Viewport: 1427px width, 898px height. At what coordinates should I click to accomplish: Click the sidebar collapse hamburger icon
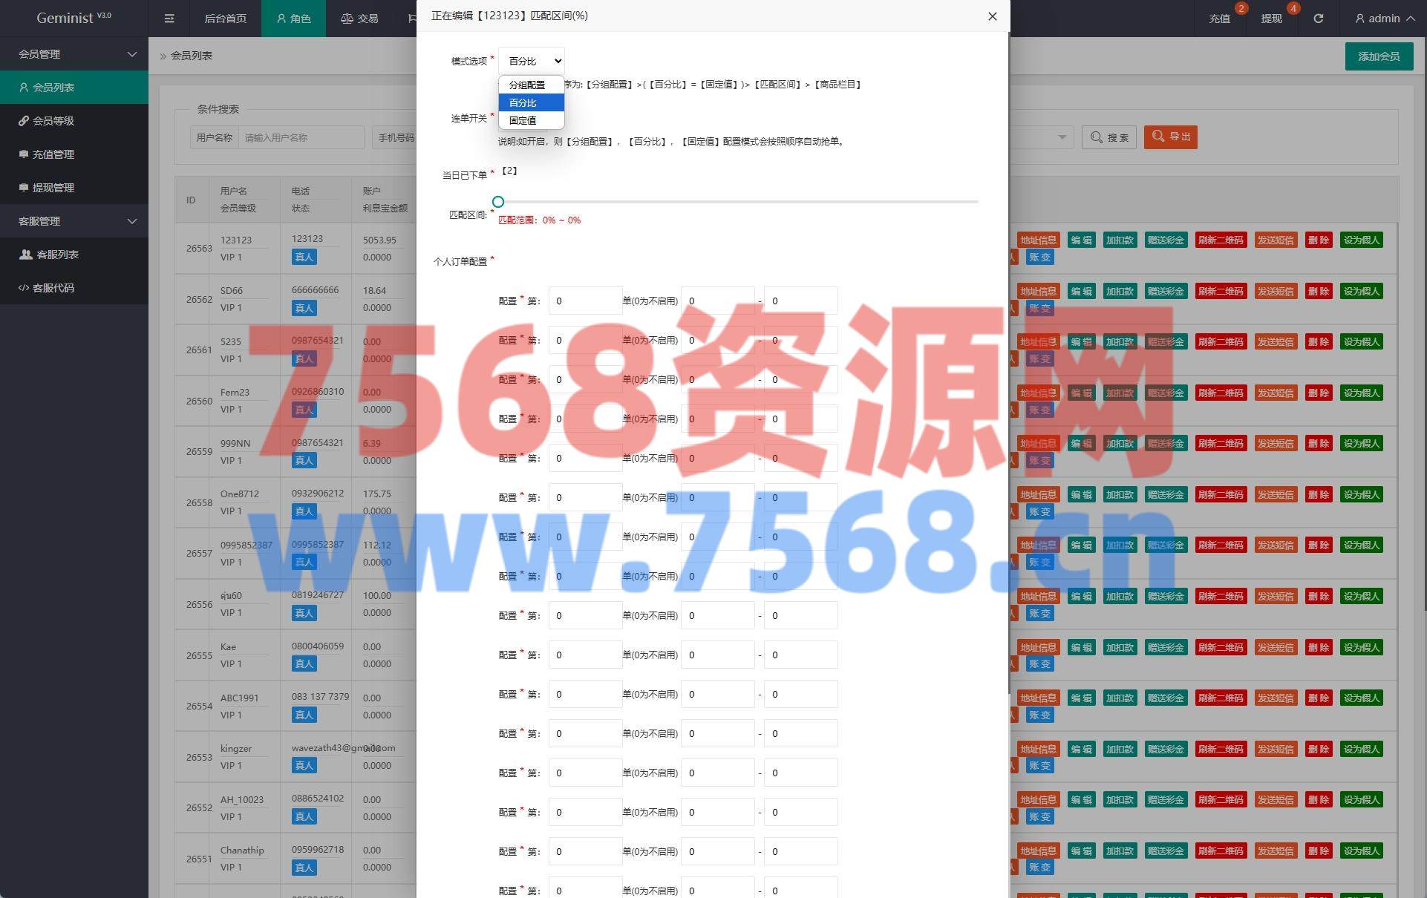pyautogui.click(x=169, y=19)
